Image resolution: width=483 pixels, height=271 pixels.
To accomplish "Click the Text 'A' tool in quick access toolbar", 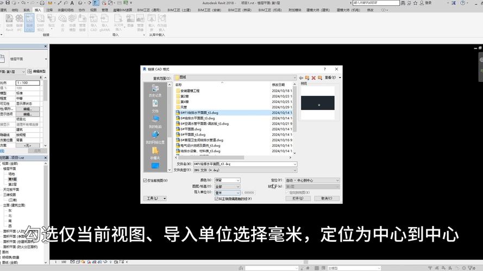I will (x=72, y=3).
